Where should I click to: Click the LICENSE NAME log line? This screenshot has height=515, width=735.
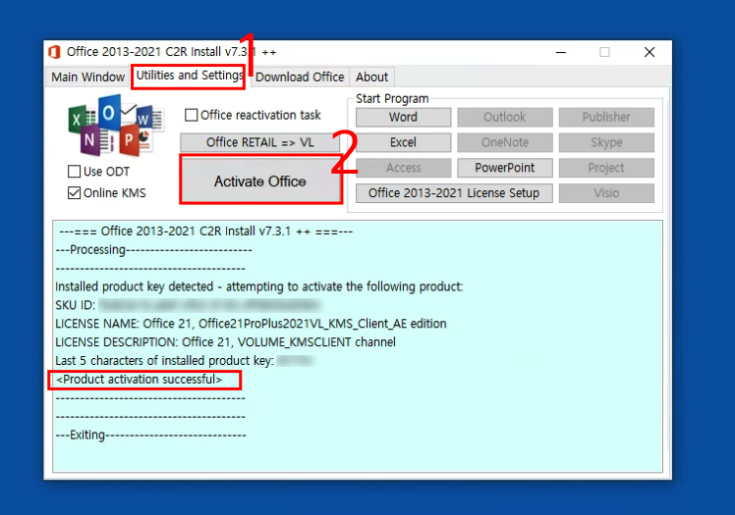(x=251, y=324)
